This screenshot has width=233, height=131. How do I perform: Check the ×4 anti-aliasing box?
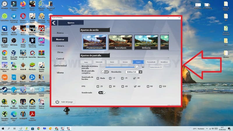(x=122, y=78)
